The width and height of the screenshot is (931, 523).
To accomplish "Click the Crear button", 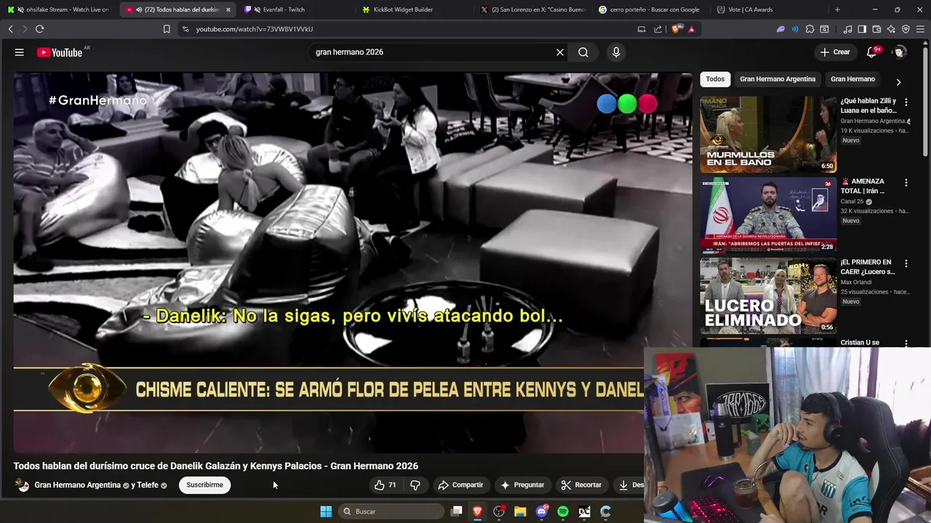I will 835,52.
